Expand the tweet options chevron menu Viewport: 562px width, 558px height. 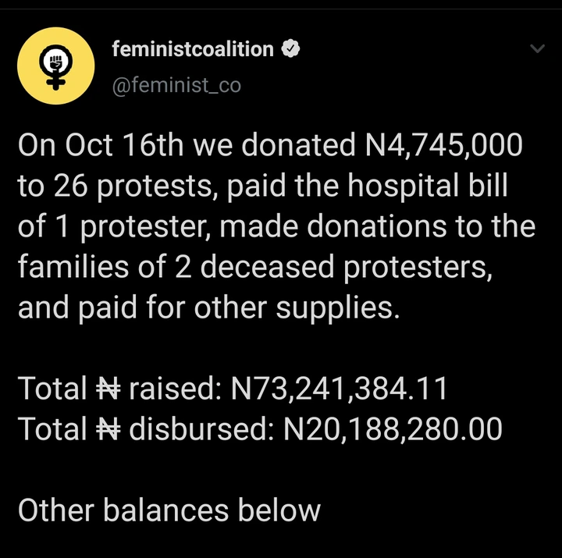tap(538, 49)
